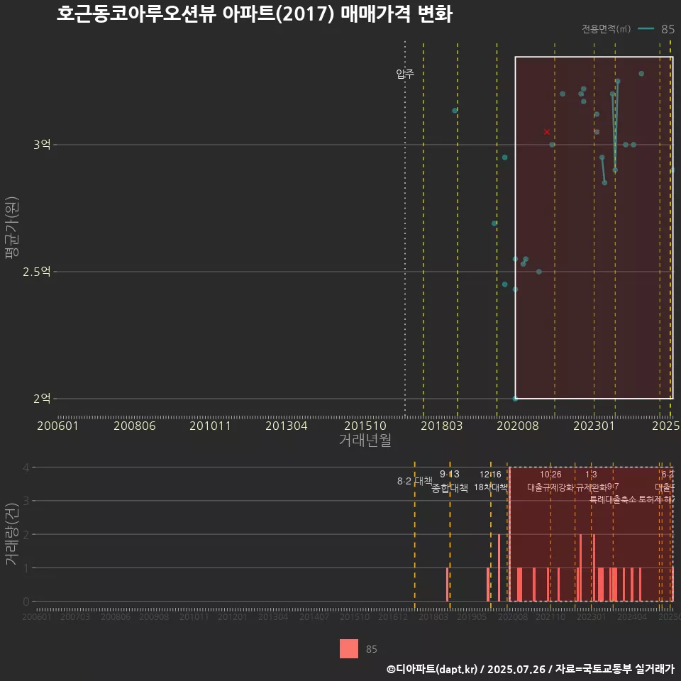Click the teal line swatch in the top legend

tap(646, 28)
